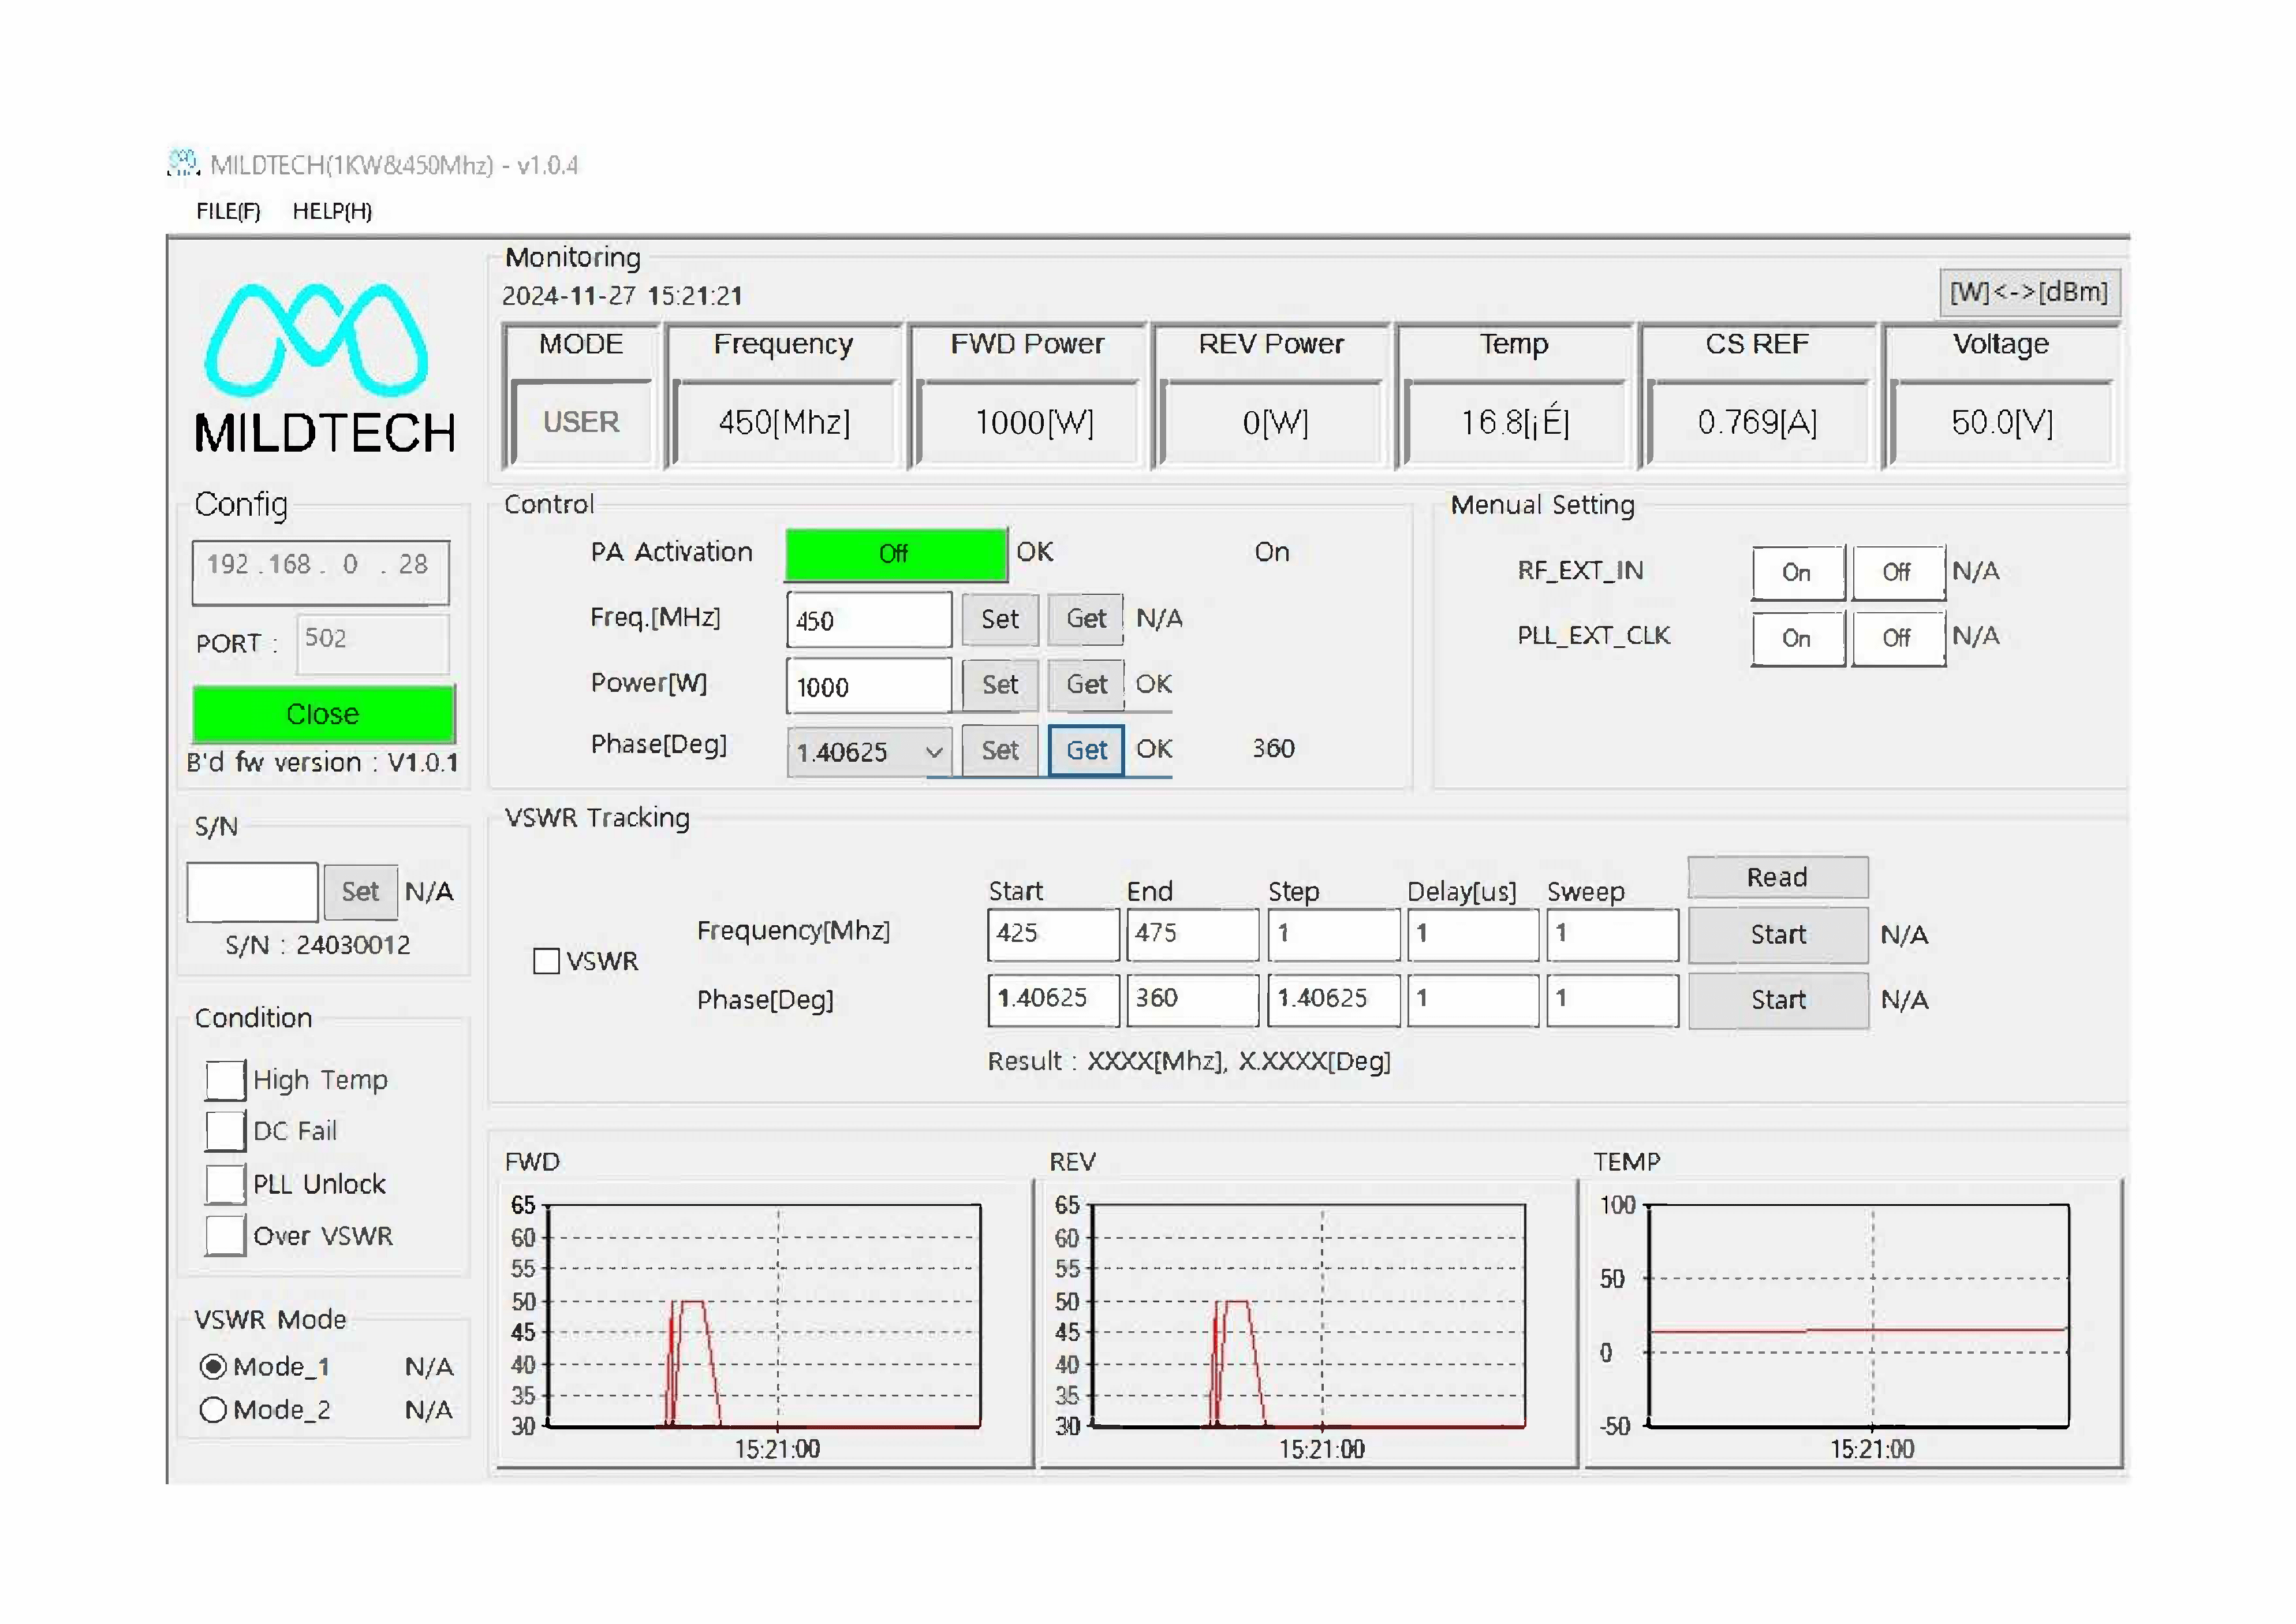Click the Power[W] input field

[x=869, y=687]
